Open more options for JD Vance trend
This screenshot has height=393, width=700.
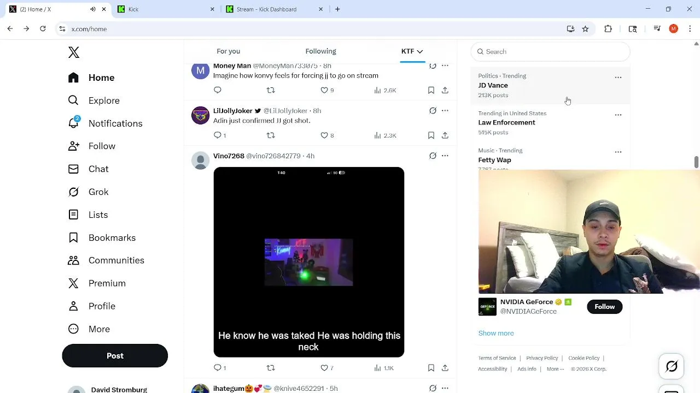pos(618,78)
